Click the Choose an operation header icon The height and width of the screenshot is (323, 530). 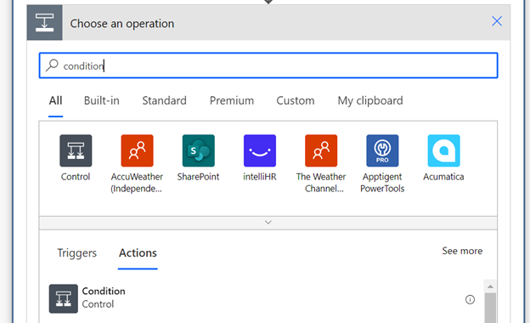pyautogui.click(x=45, y=23)
